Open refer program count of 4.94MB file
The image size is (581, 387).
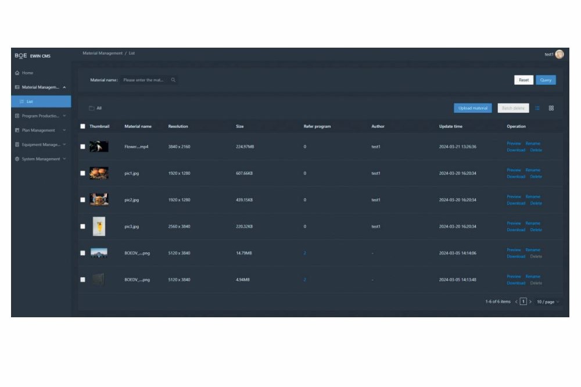pos(304,280)
